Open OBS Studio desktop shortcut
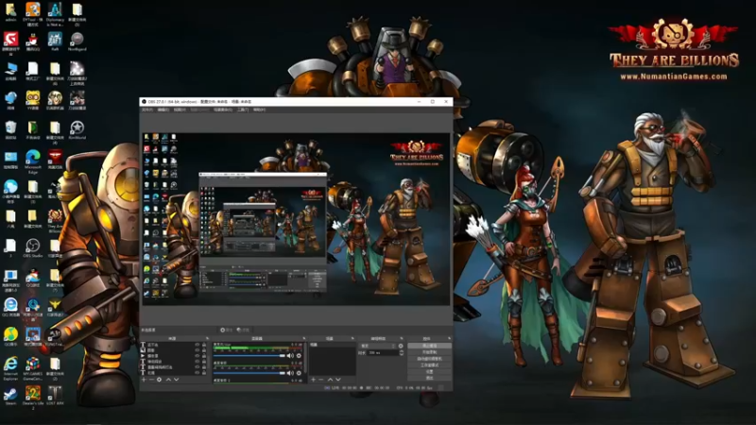This screenshot has width=756, height=425. (x=32, y=247)
